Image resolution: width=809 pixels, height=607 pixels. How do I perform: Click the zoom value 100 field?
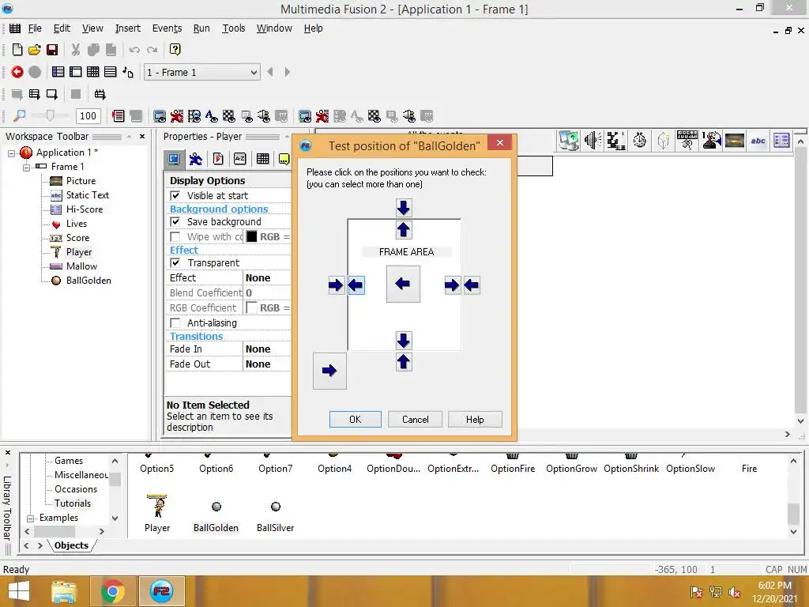88,115
